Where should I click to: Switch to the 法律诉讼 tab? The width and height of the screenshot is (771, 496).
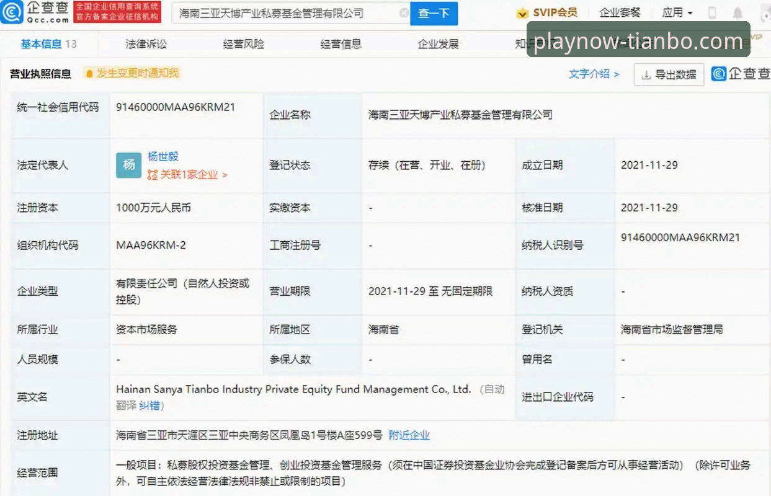point(146,44)
